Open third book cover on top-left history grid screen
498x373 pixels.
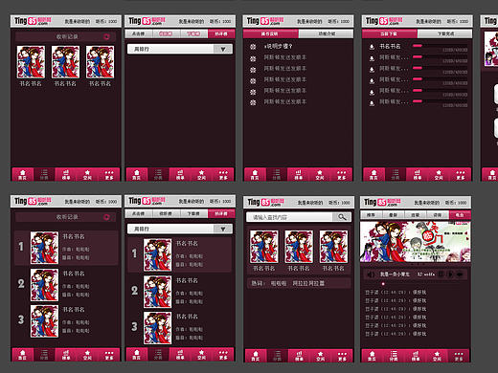[100, 62]
